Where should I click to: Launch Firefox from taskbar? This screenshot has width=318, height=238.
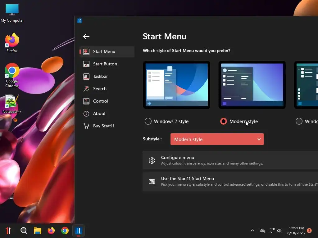click(x=51, y=231)
